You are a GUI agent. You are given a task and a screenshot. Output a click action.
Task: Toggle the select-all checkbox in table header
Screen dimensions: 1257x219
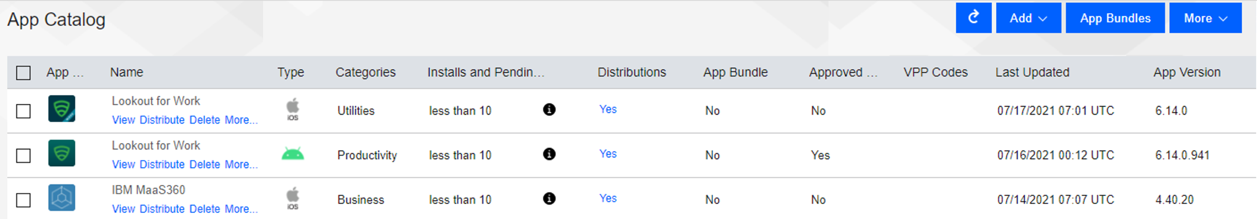(x=23, y=73)
